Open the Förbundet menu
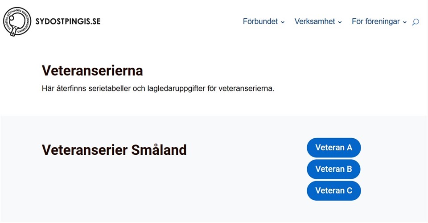 coord(260,21)
